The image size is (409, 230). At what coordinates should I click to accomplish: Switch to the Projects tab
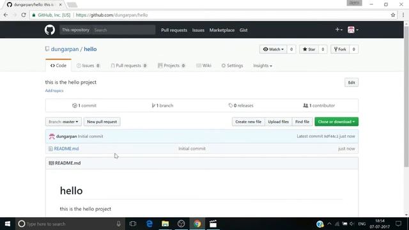click(x=171, y=65)
